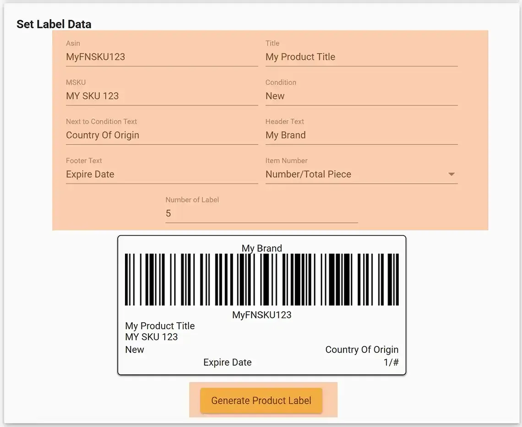Screen dimensions: 522x427
Task: Click 'My Product Title' on label preview
Action: 160,326
